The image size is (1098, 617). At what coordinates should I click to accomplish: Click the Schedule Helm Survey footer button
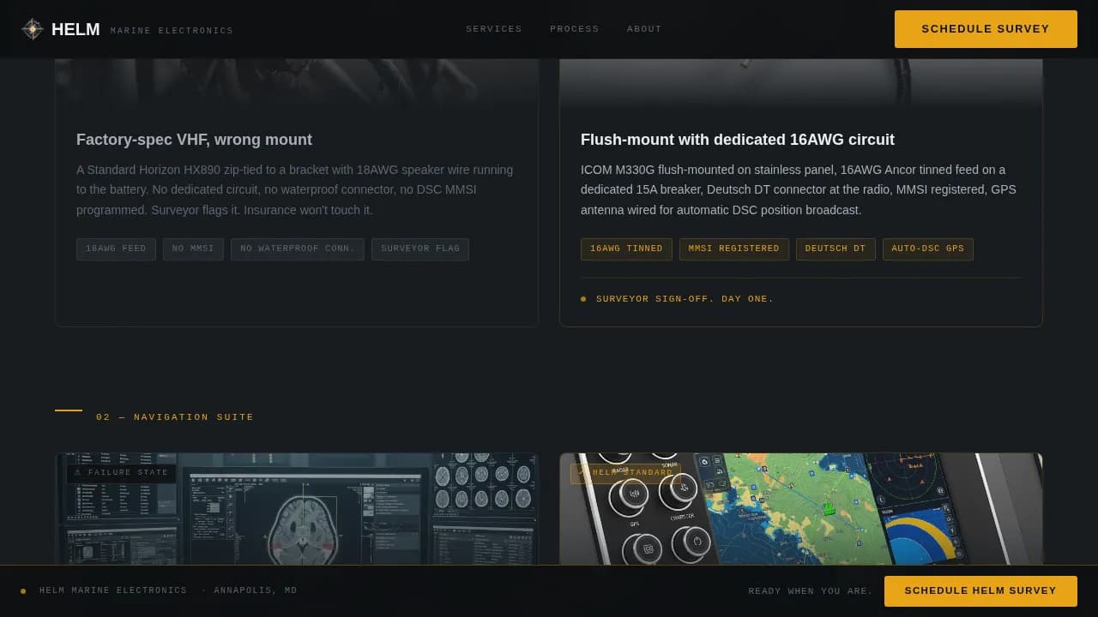tap(980, 591)
